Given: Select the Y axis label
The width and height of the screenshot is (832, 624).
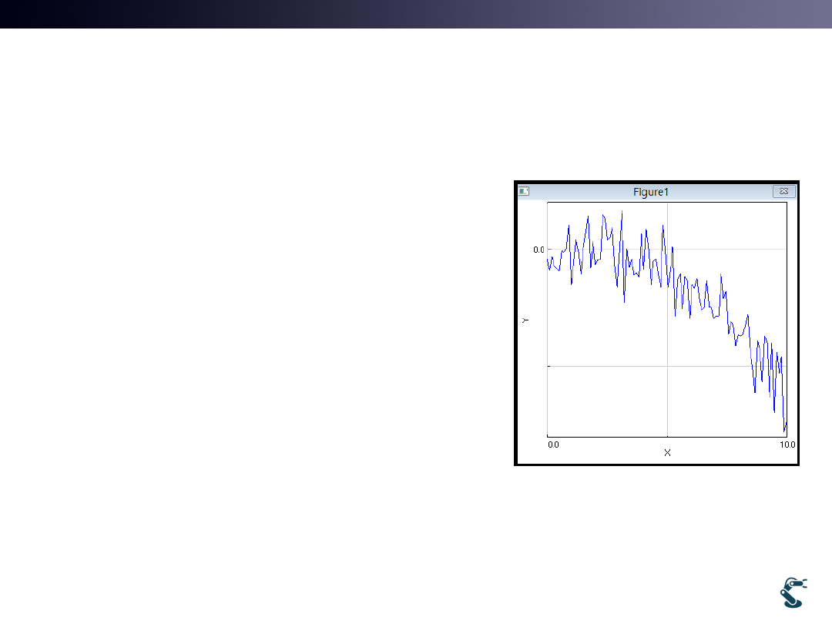Looking at the screenshot, I should 525,320.
